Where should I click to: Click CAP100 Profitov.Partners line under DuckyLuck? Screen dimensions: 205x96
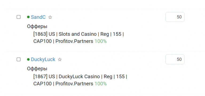[x=63, y=84]
